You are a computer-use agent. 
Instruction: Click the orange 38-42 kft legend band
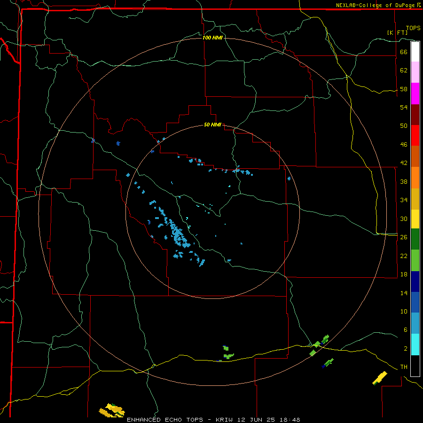[415, 178]
